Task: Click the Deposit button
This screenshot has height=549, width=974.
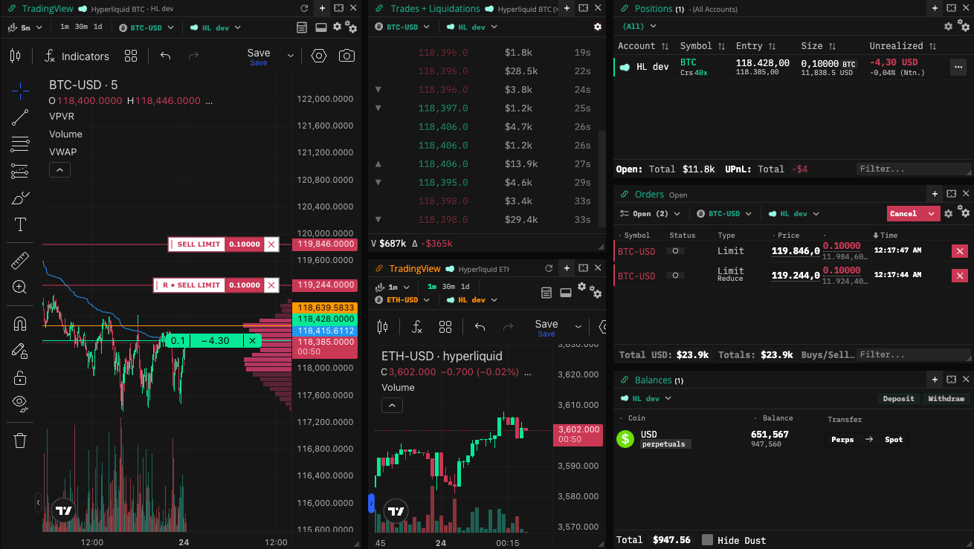Action: (898, 399)
